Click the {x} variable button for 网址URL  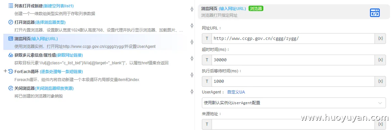click(381, 39)
